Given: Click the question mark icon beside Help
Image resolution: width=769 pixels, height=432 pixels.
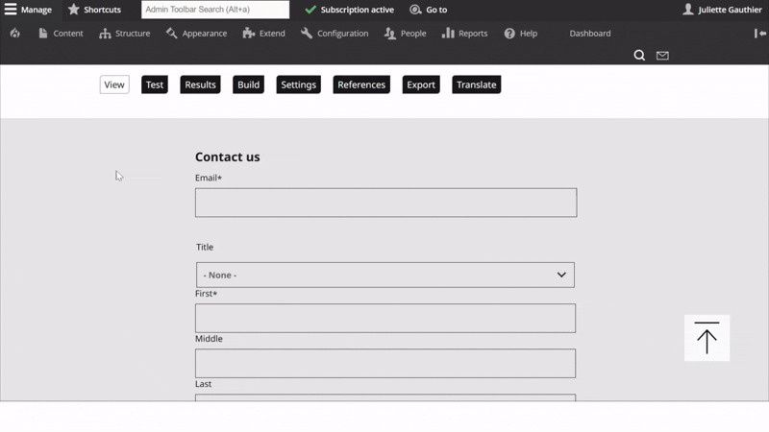Looking at the screenshot, I should (x=509, y=33).
